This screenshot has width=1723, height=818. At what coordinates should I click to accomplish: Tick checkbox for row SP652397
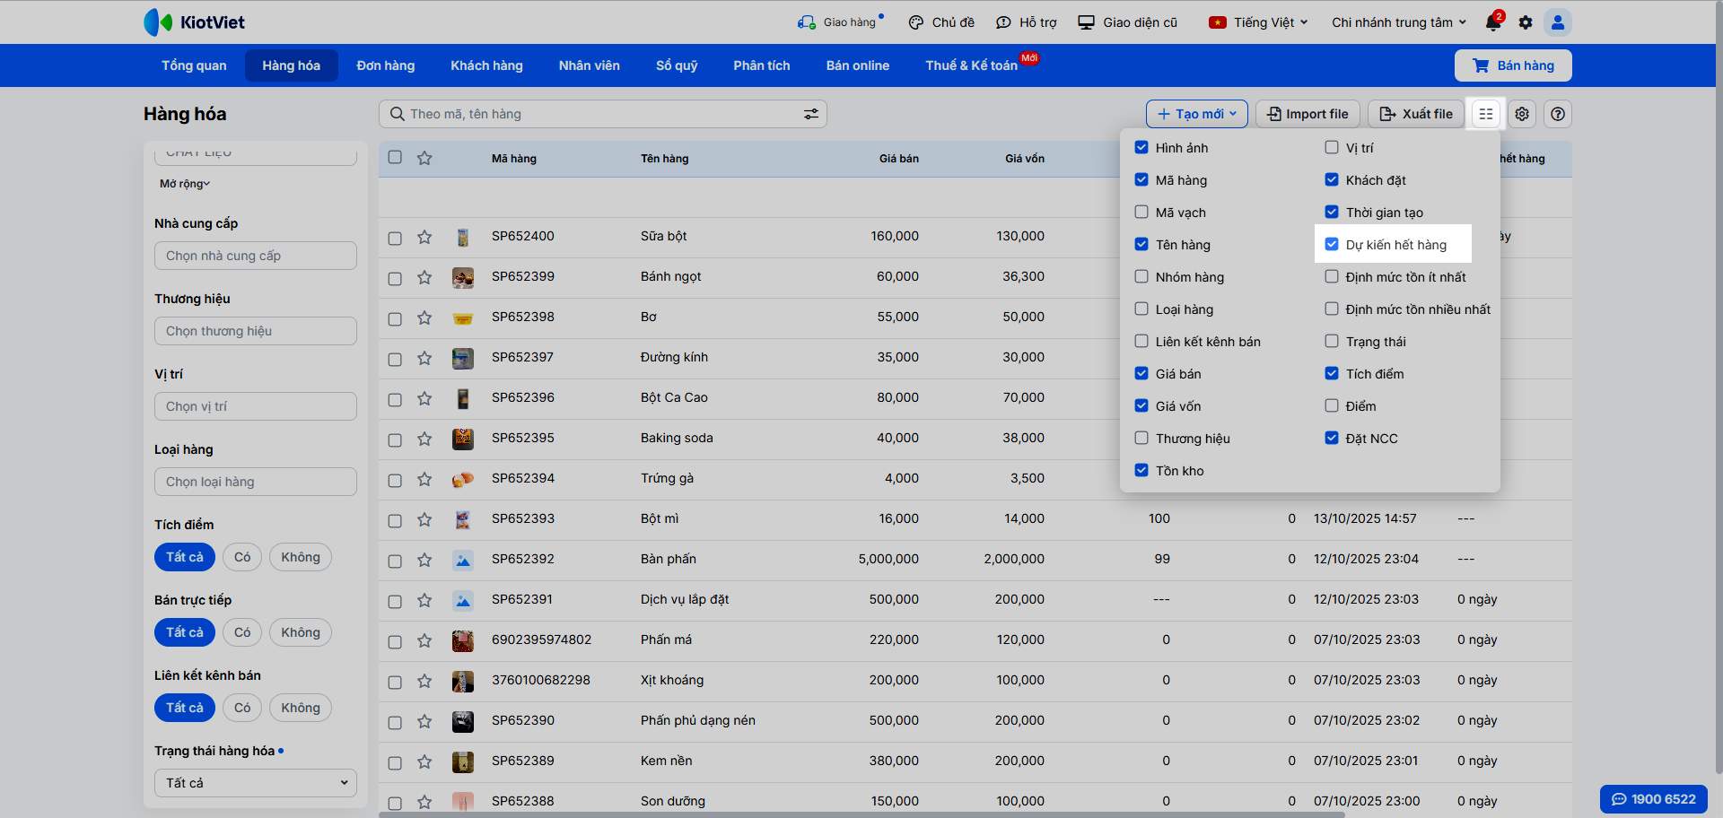tap(395, 359)
